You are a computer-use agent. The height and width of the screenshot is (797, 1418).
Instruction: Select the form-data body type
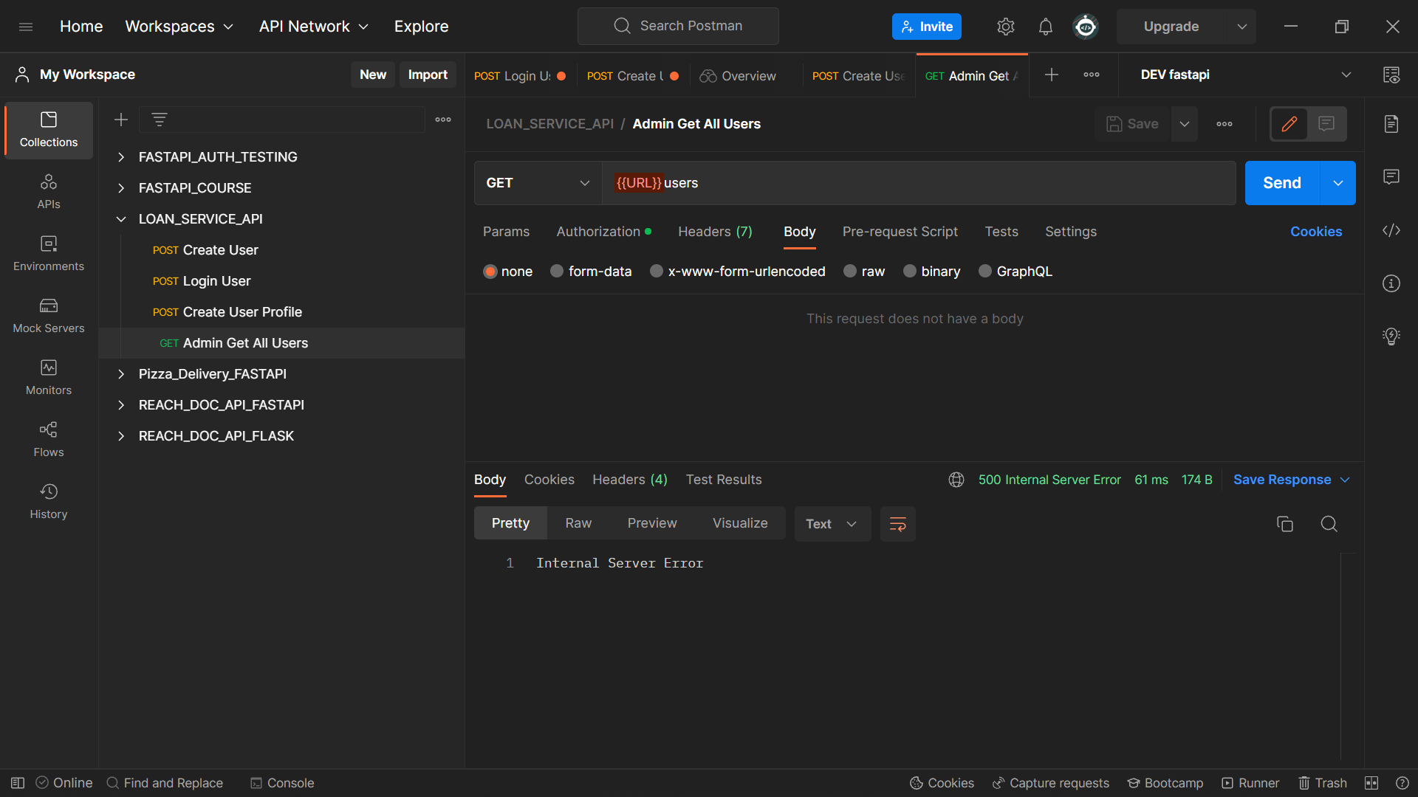[590, 271]
